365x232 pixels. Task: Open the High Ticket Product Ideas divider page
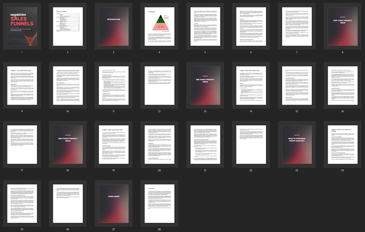click(68, 144)
